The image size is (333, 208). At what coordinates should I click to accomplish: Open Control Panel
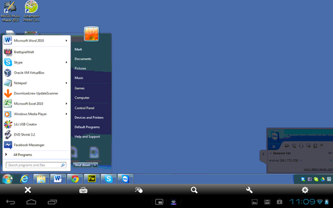pos(84,108)
